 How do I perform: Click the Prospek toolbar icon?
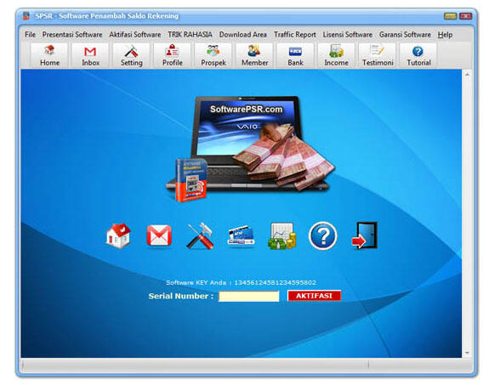(x=213, y=55)
